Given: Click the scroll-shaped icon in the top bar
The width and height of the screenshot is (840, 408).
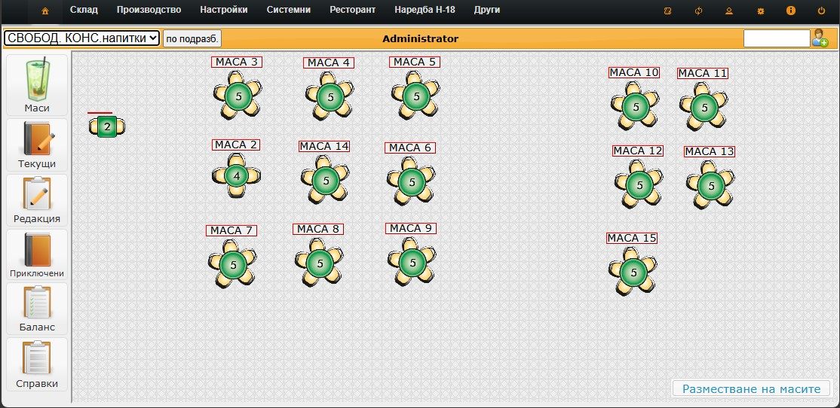Looking at the screenshot, I should tap(667, 11).
